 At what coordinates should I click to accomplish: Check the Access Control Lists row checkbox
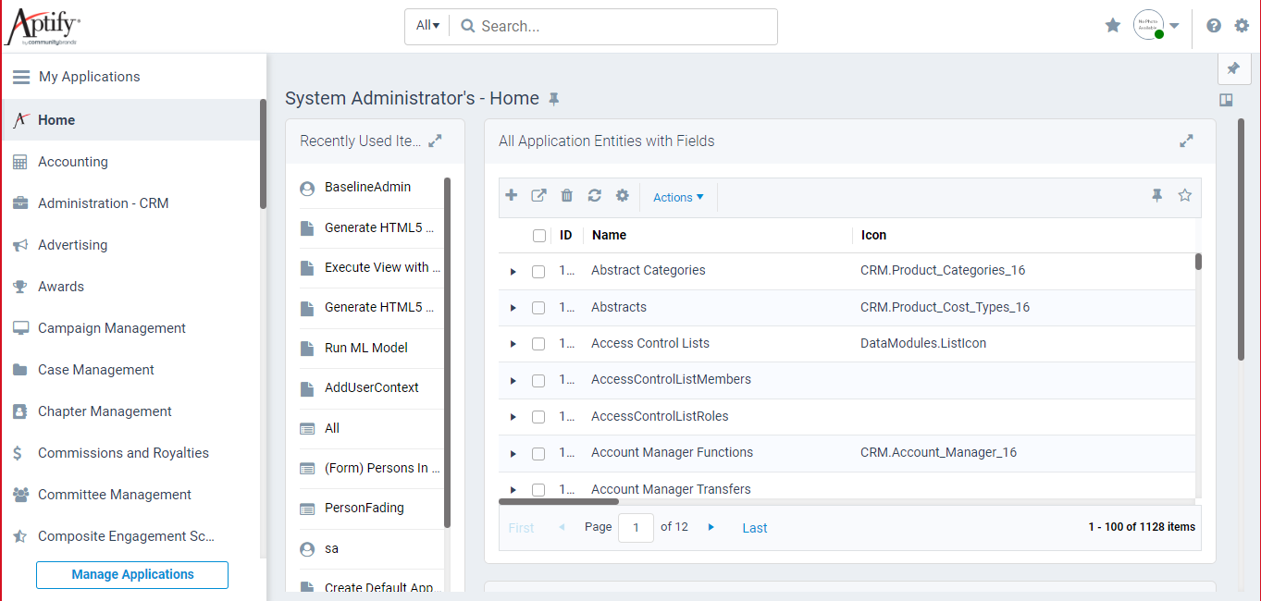[x=538, y=344]
